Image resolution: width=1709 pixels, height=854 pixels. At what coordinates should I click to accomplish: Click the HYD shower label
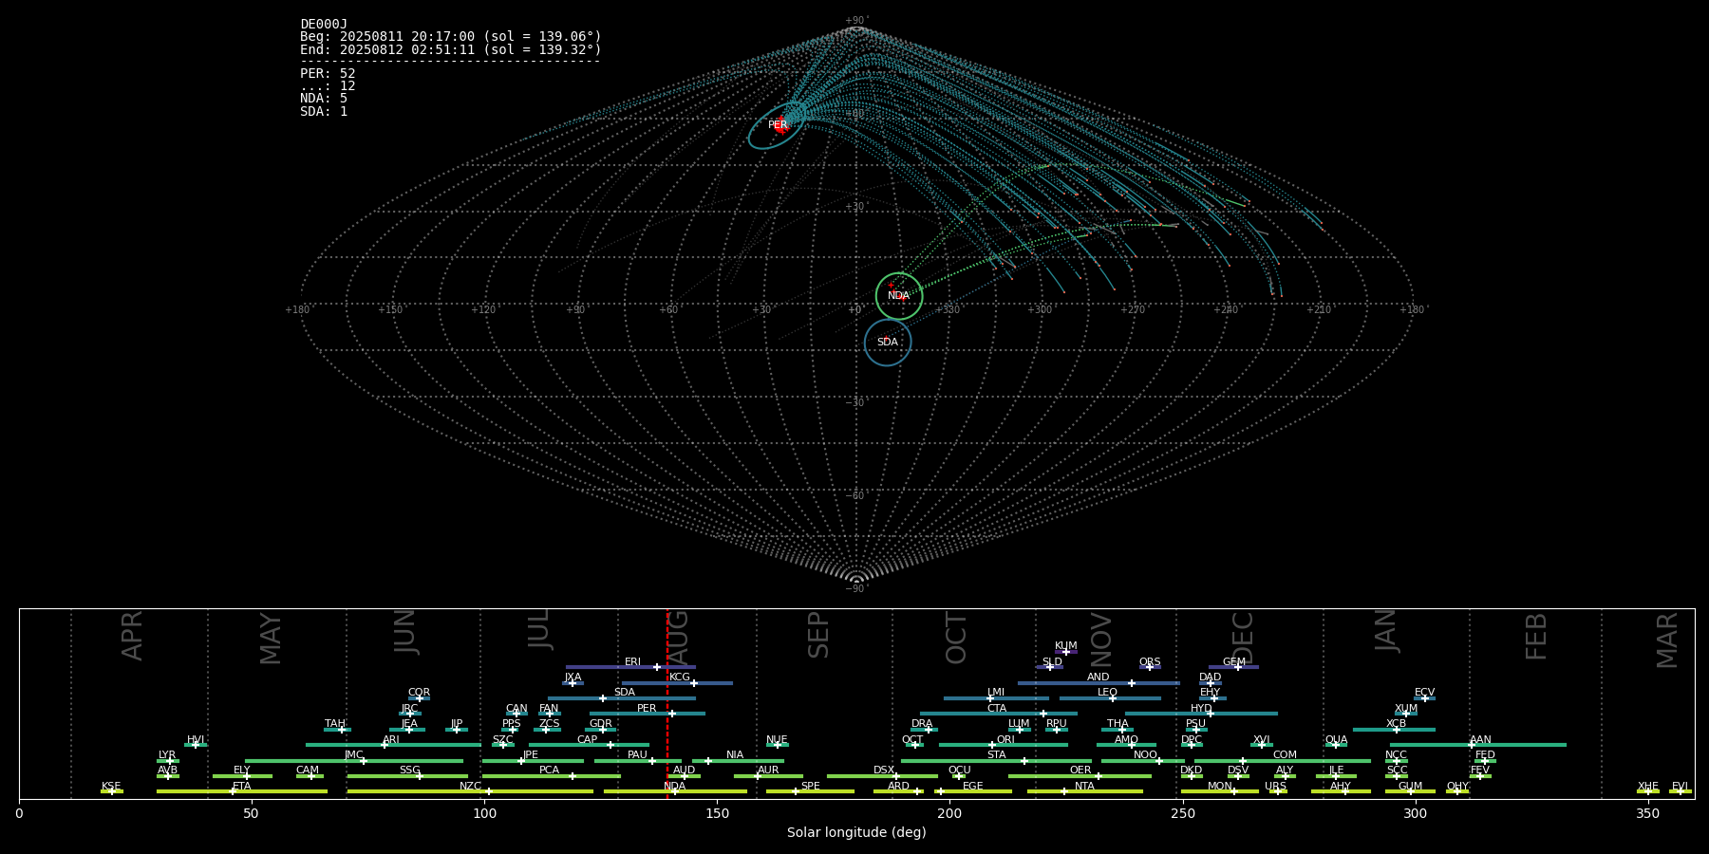(x=1201, y=708)
